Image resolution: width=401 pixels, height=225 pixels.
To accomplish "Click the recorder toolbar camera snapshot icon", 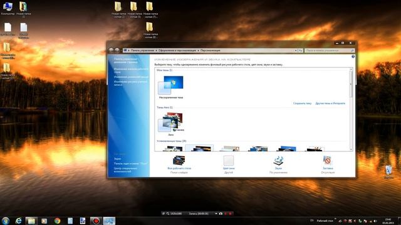I will pos(221,214).
